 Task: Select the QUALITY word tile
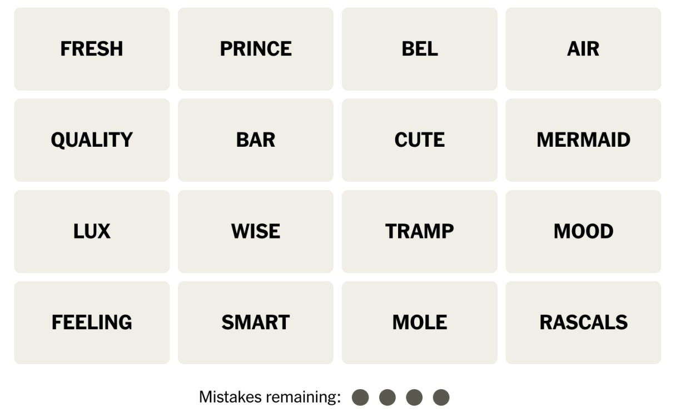coord(92,140)
